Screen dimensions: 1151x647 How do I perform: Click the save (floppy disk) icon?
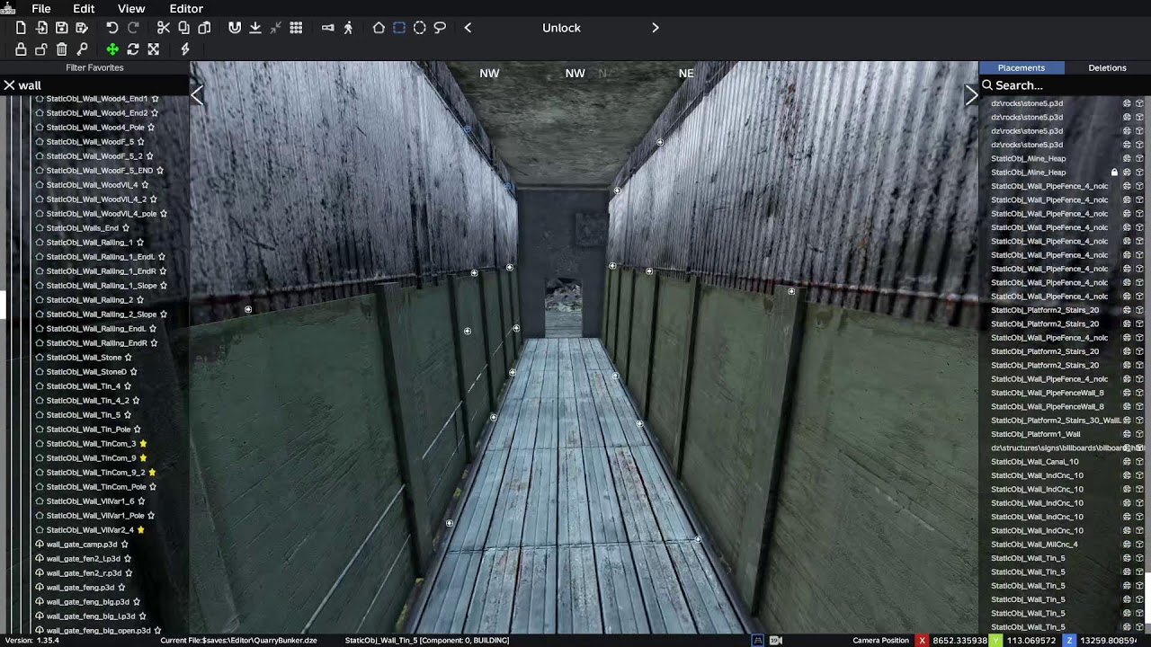[61, 28]
